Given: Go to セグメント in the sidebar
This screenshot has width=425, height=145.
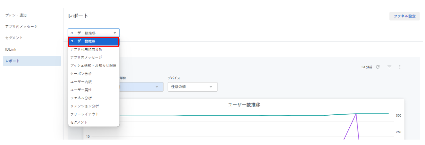Looking at the screenshot, I should (x=14, y=38).
